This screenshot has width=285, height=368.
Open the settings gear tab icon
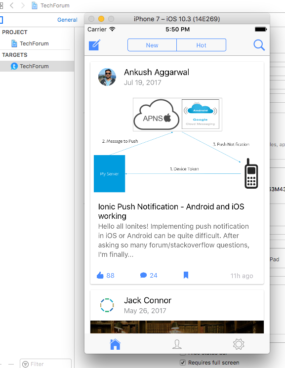click(x=239, y=344)
